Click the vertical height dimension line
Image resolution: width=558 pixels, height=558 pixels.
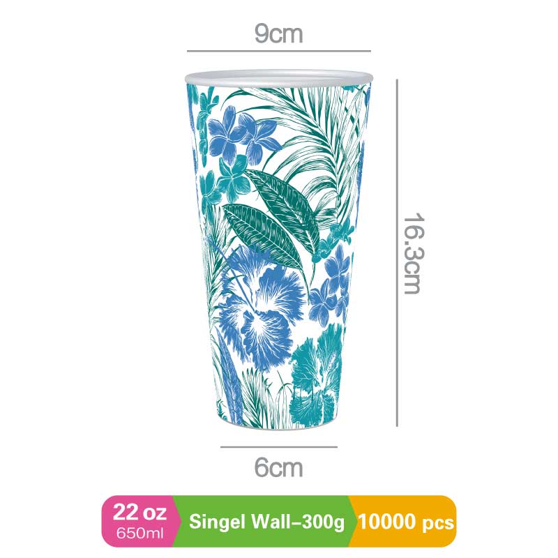point(397,253)
